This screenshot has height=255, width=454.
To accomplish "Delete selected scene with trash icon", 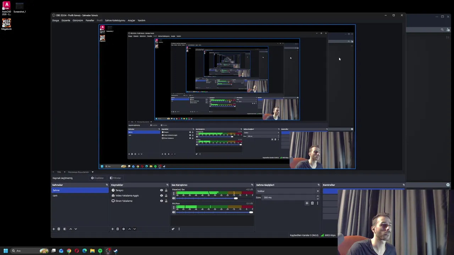I will tap(59, 229).
